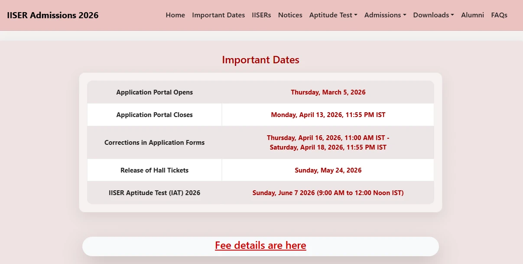Click the Home menu item
The height and width of the screenshot is (264, 523).
[x=175, y=15]
